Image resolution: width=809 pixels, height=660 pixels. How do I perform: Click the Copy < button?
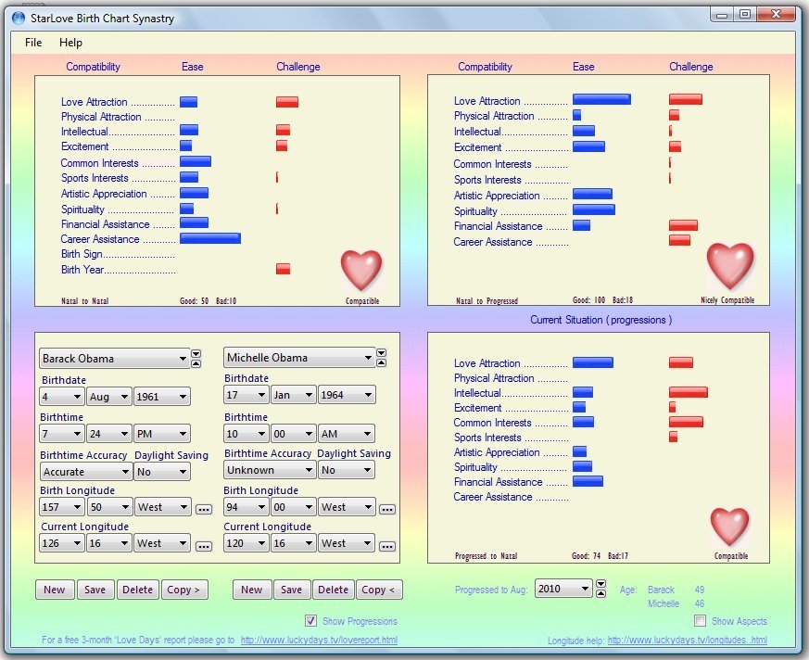point(379,590)
